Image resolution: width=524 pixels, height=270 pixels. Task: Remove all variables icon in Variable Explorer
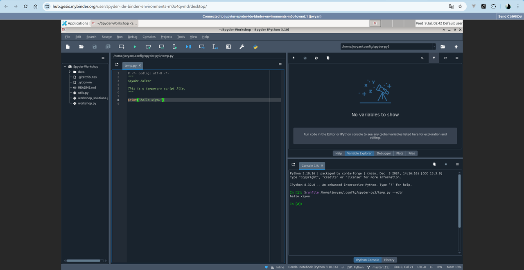pyautogui.click(x=328, y=58)
